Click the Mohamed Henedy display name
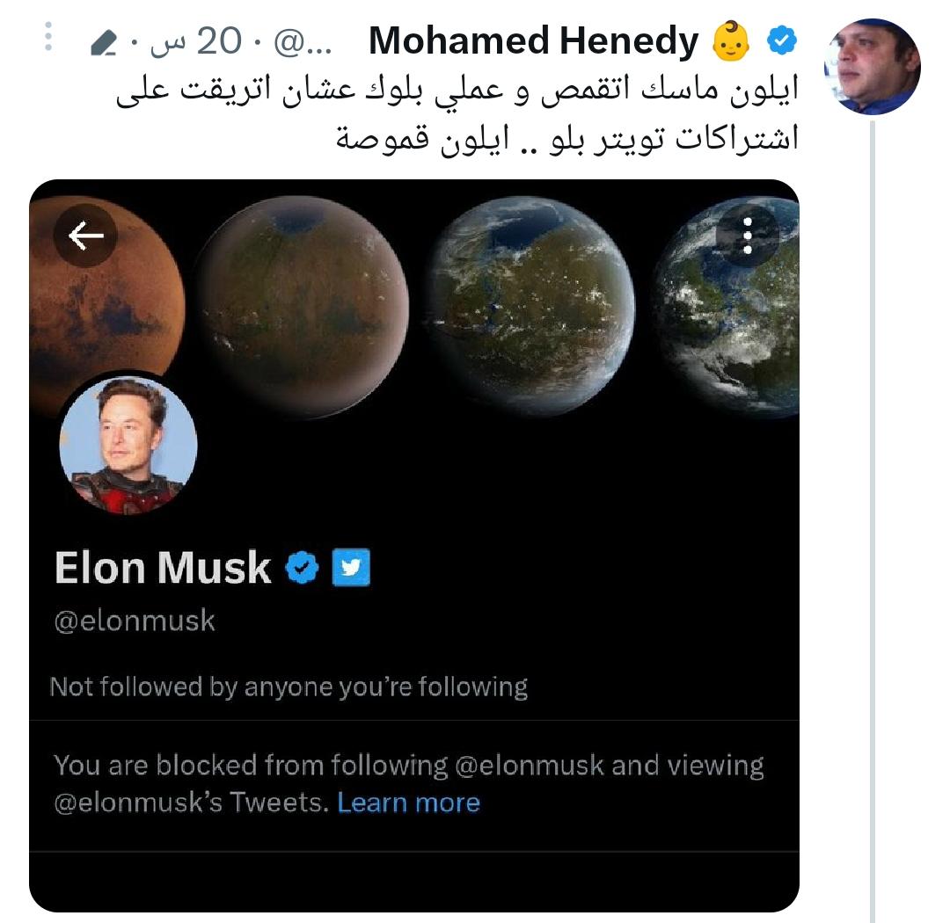Viewport: 950px width, 923px height. coord(532,41)
